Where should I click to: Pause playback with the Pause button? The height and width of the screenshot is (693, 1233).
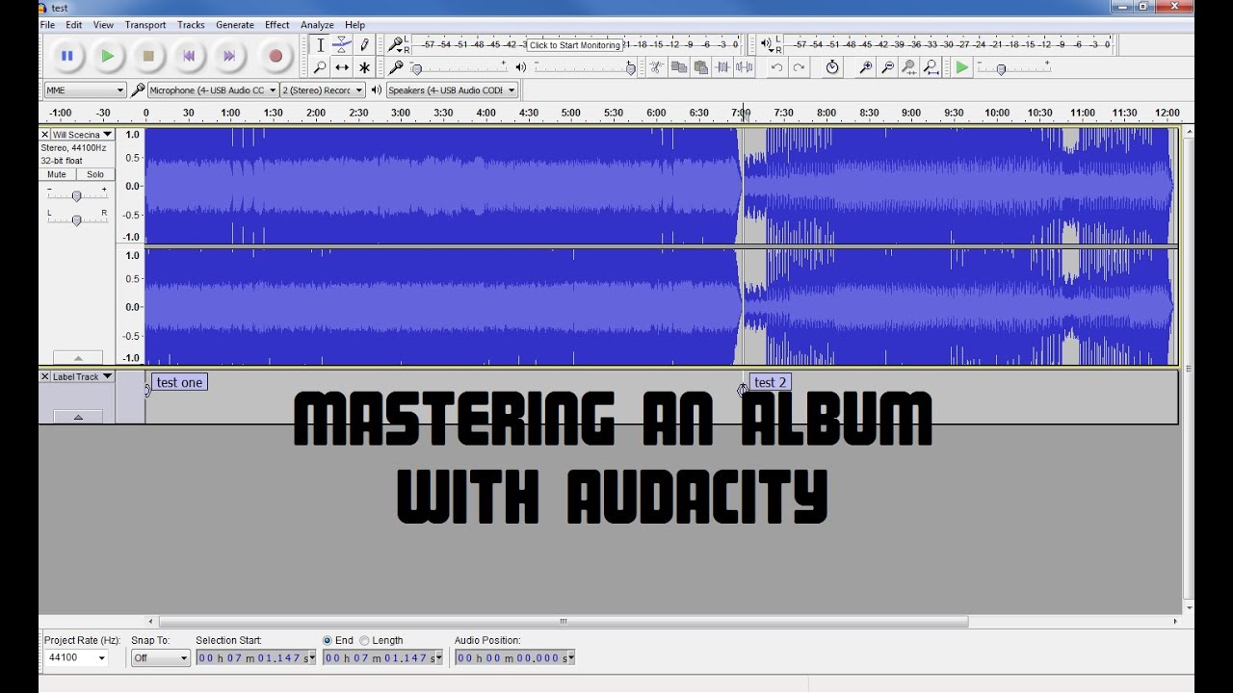click(66, 56)
